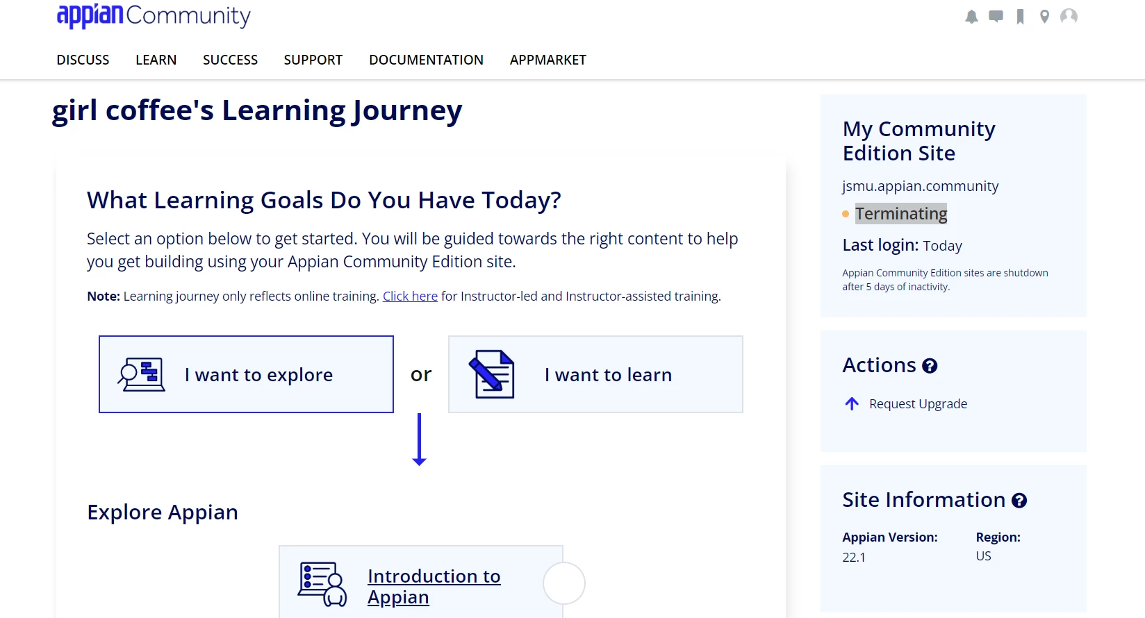The width and height of the screenshot is (1145, 618).
Task: Open the notifications bell icon
Action: point(971,17)
